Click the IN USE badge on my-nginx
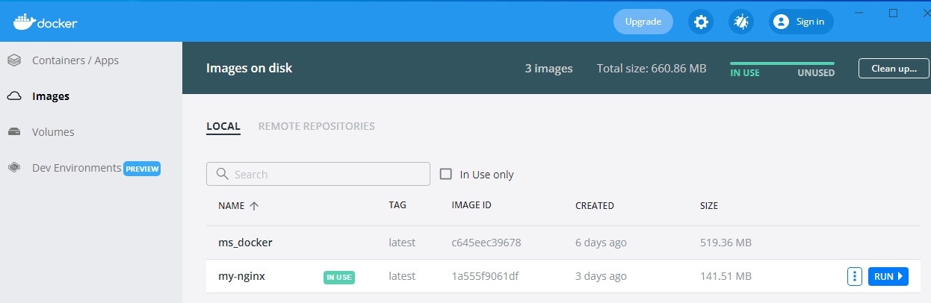The width and height of the screenshot is (931, 303). [x=339, y=277]
